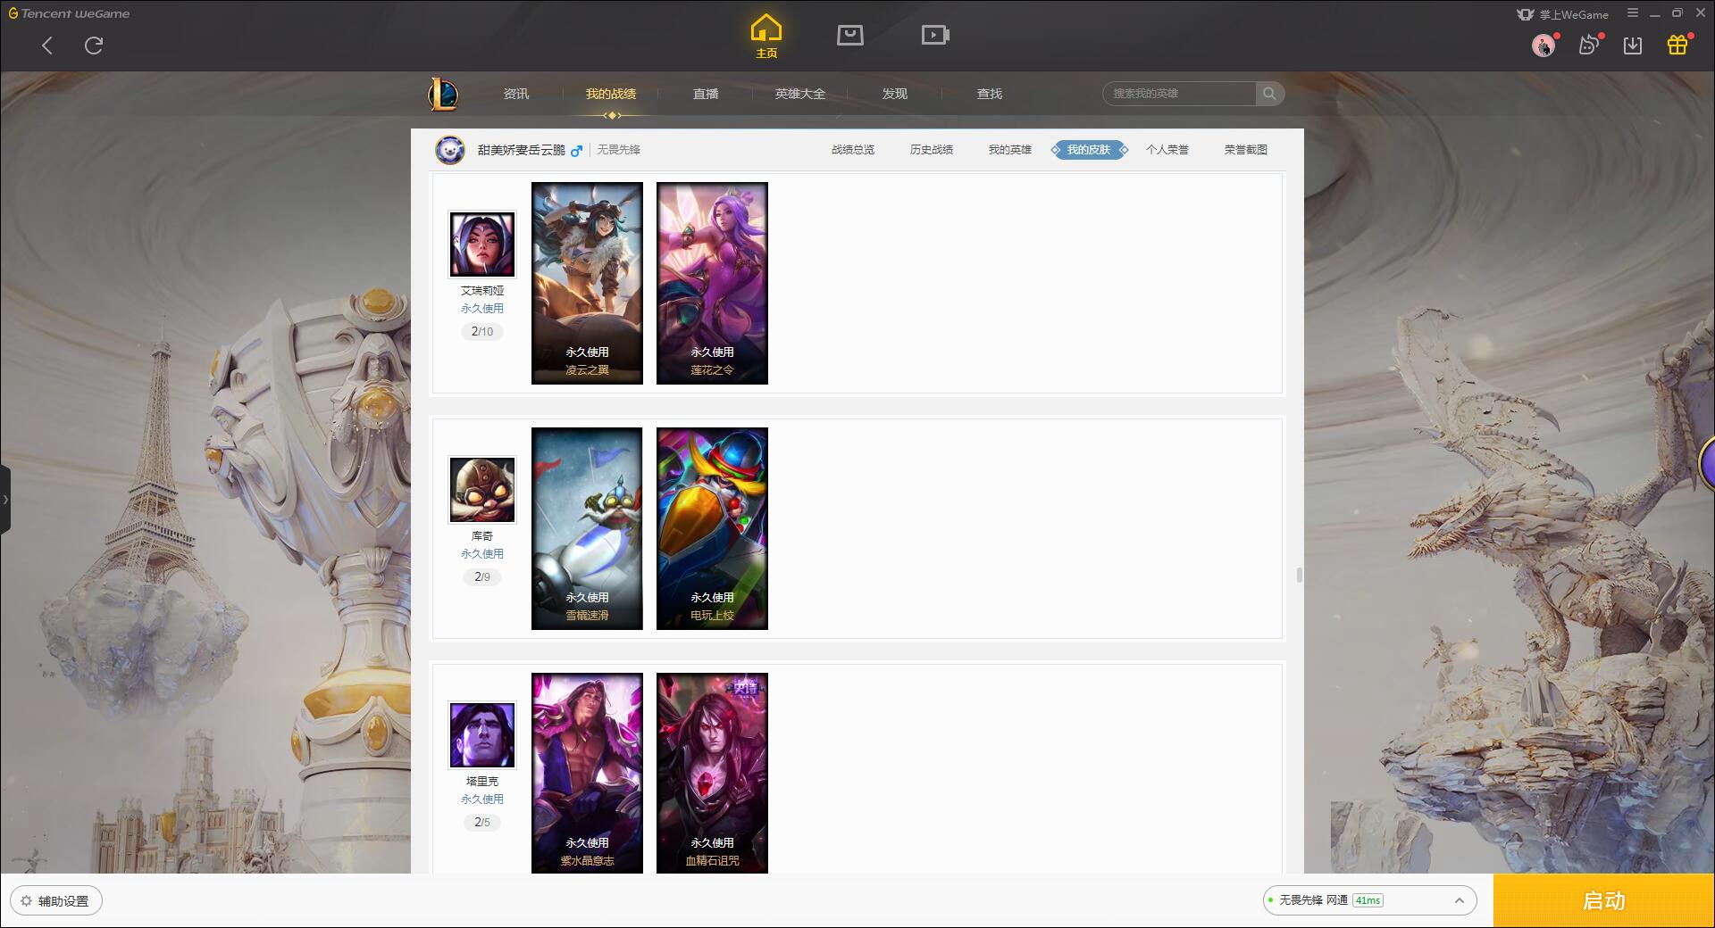The width and height of the screenshot is (1715, 928).
Task: Open the 主页 home icon
Action: tap(766, 37)
